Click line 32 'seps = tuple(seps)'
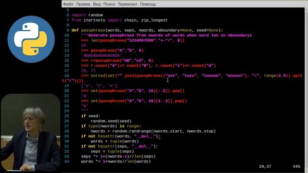This screenshot has height=173, width=308. point(112,151)
